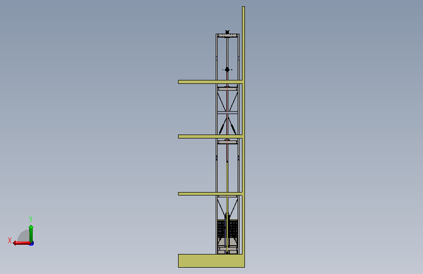
Task: Select the black motor atop the frame
Action: pos(227,32)
